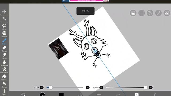The height and width of the screenshot is (96, 171).
Task: Select the Текст text tool
Action: (4, 92)
